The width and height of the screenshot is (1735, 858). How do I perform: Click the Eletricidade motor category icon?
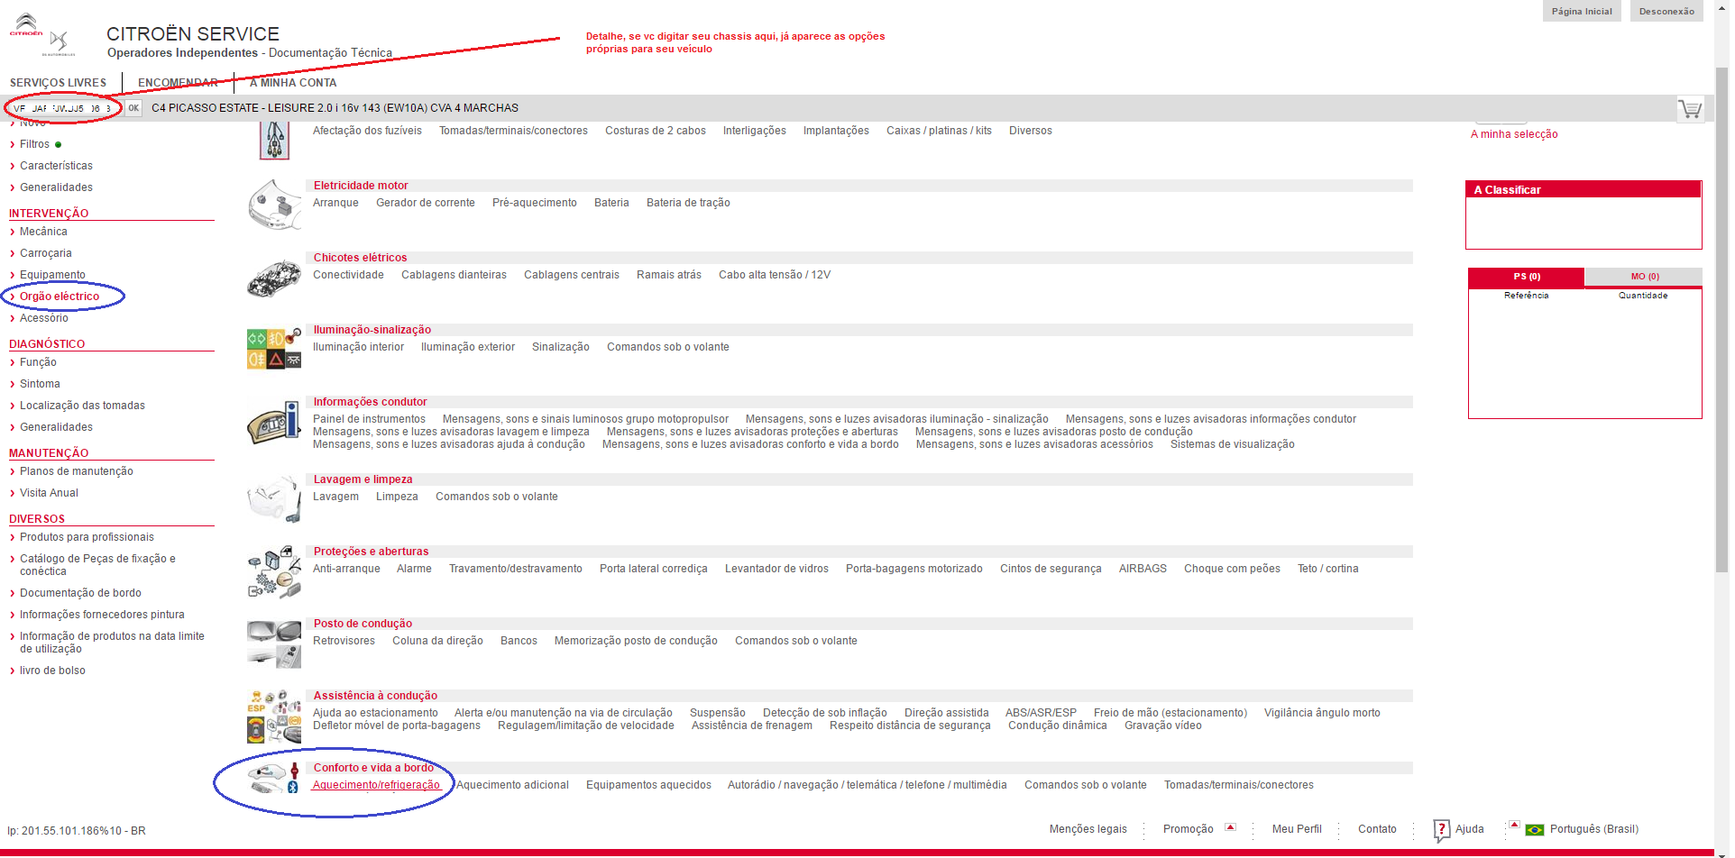pyautogui.click(x=274, y=205)
